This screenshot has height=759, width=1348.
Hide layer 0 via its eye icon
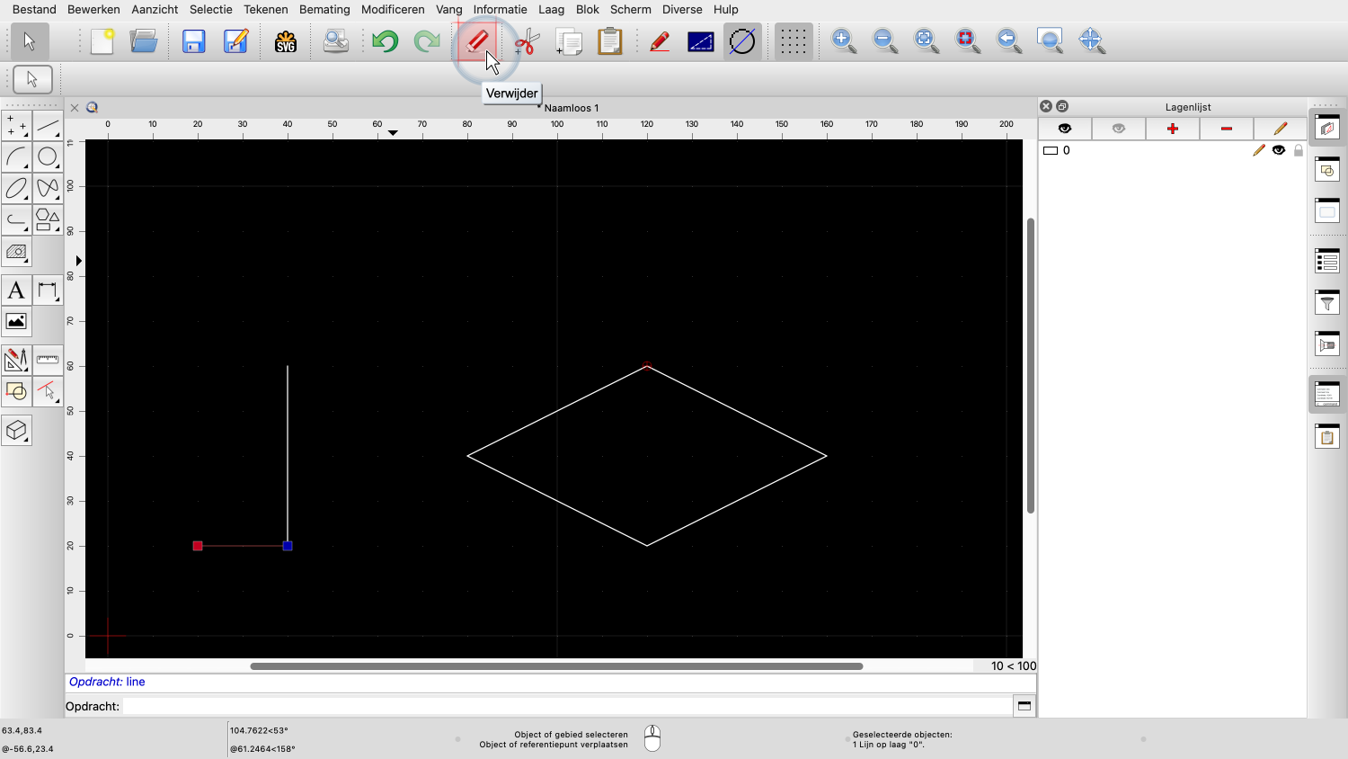[x=1278, y=150]
